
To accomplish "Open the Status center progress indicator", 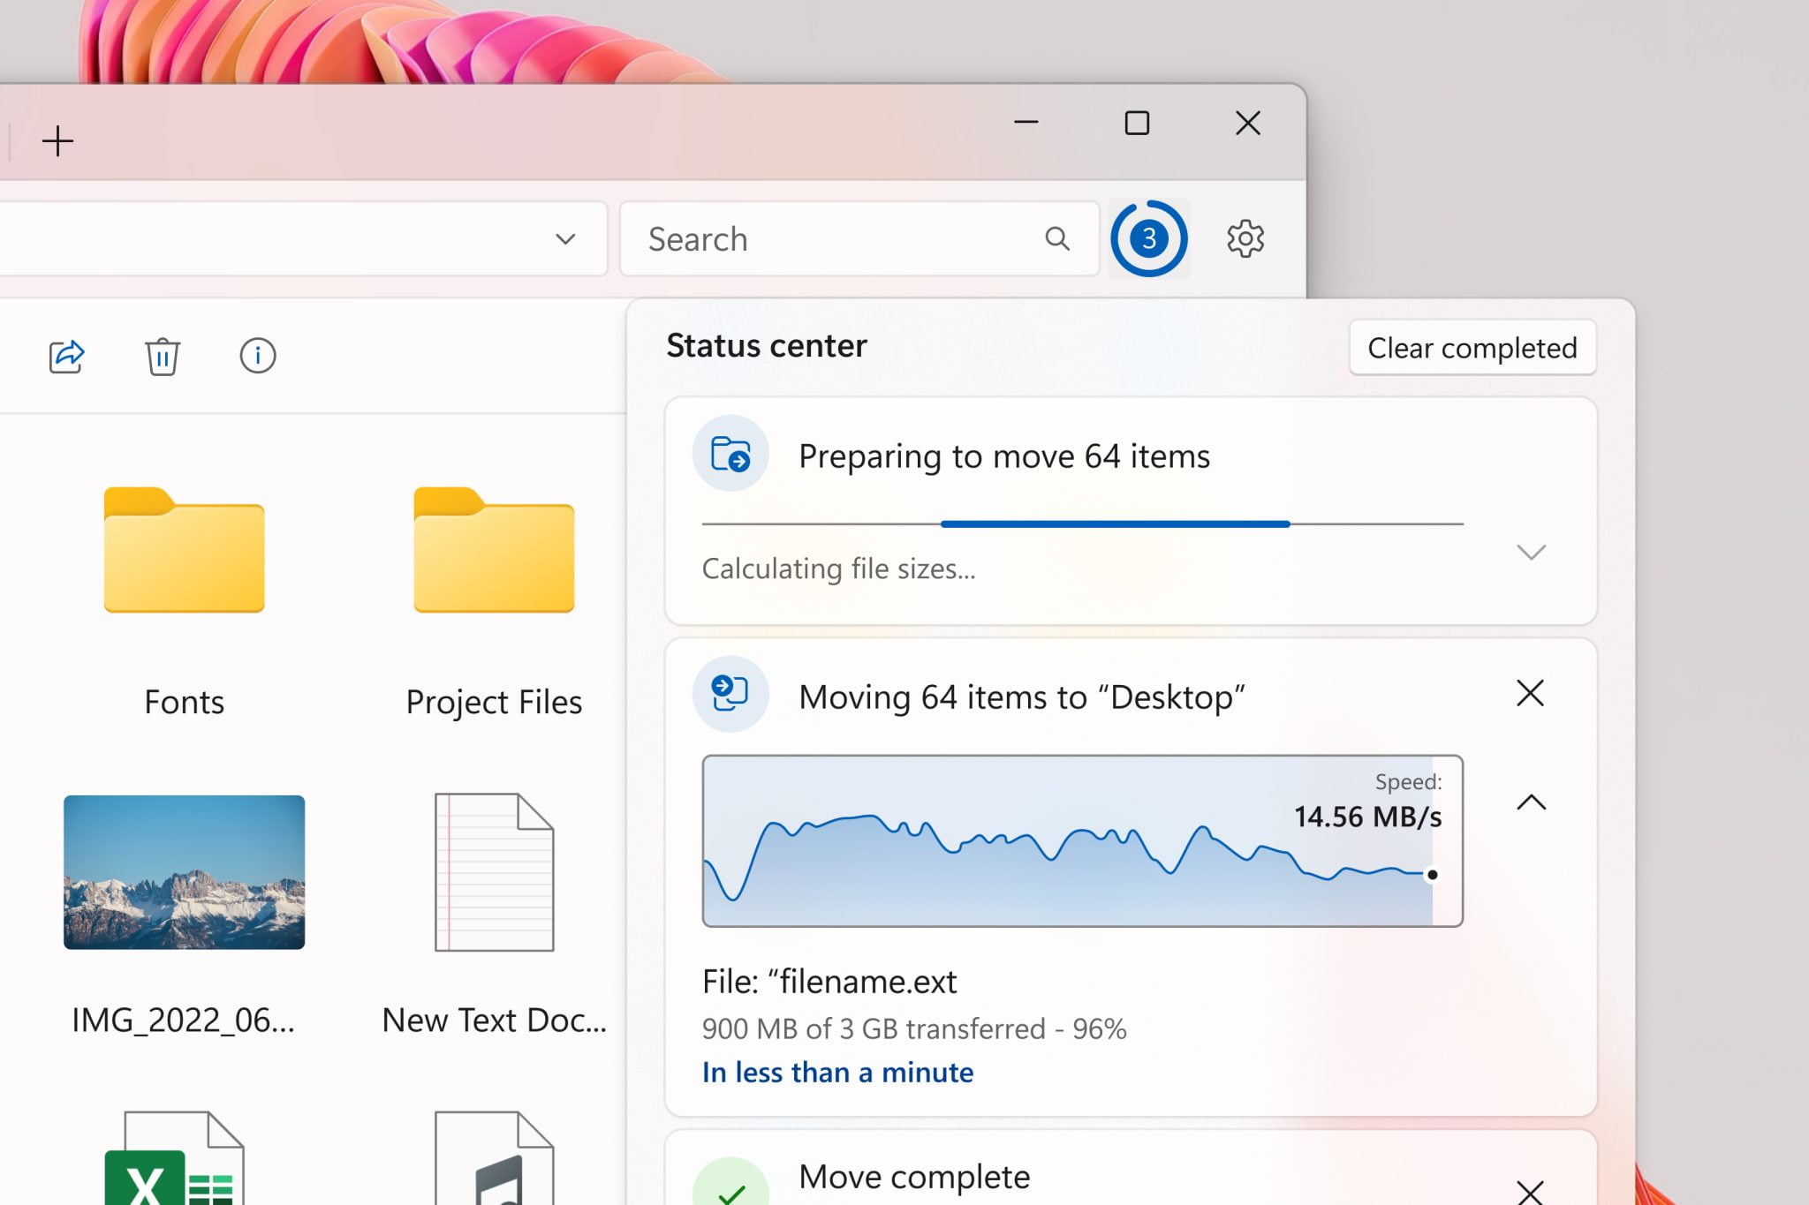I will pyautogui.click(x=1149, y=237).
